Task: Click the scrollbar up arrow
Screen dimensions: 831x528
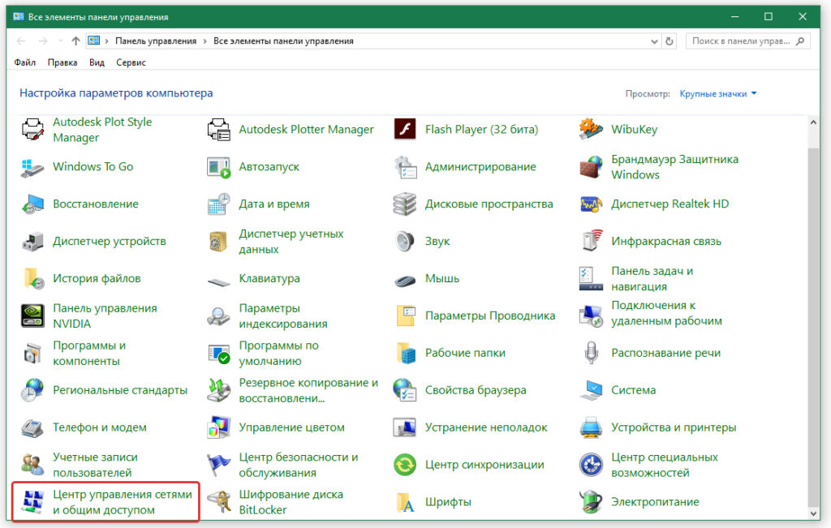Action: (x=813, y=122)
